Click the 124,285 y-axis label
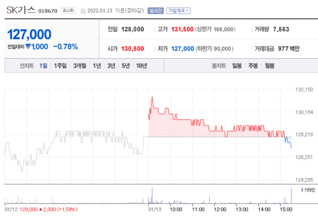 pos(304,180)
